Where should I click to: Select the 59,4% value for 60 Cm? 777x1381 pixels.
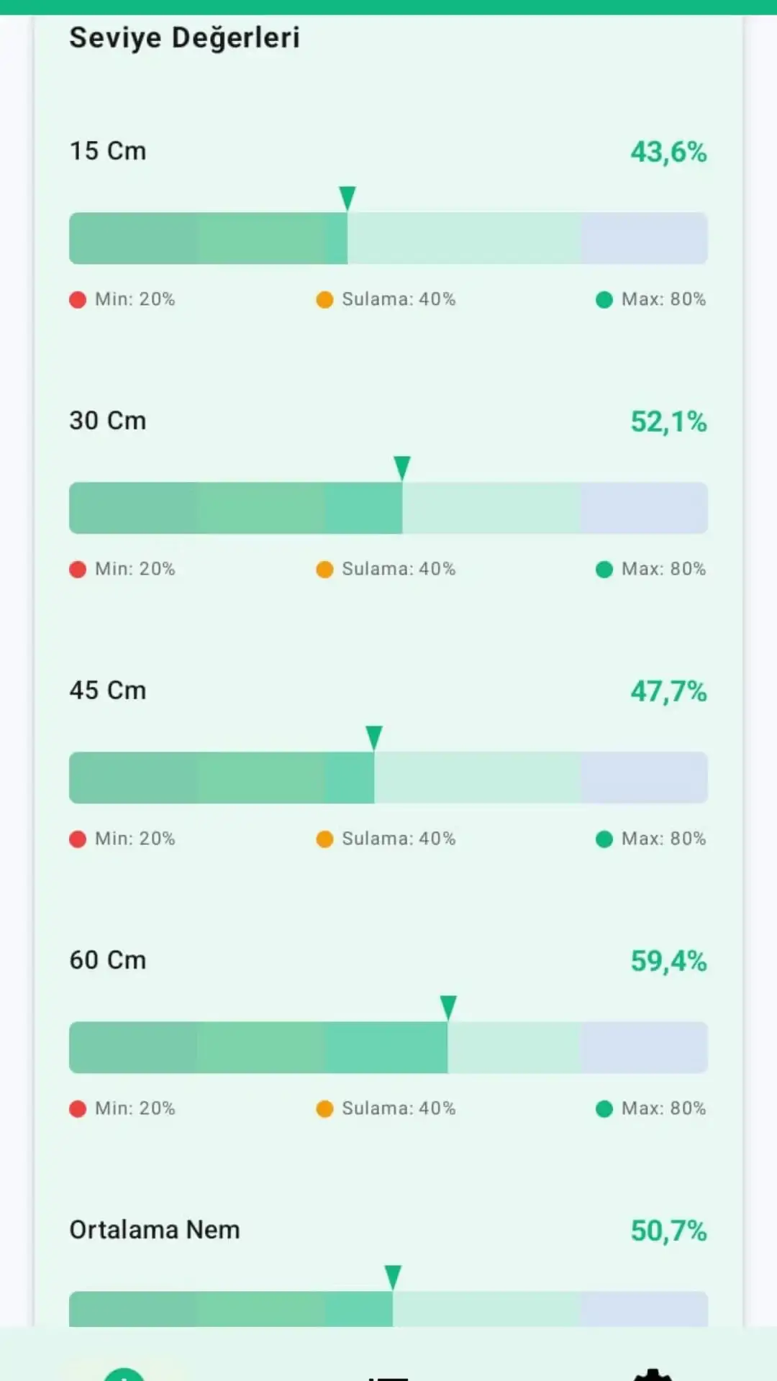click(668, 961)
